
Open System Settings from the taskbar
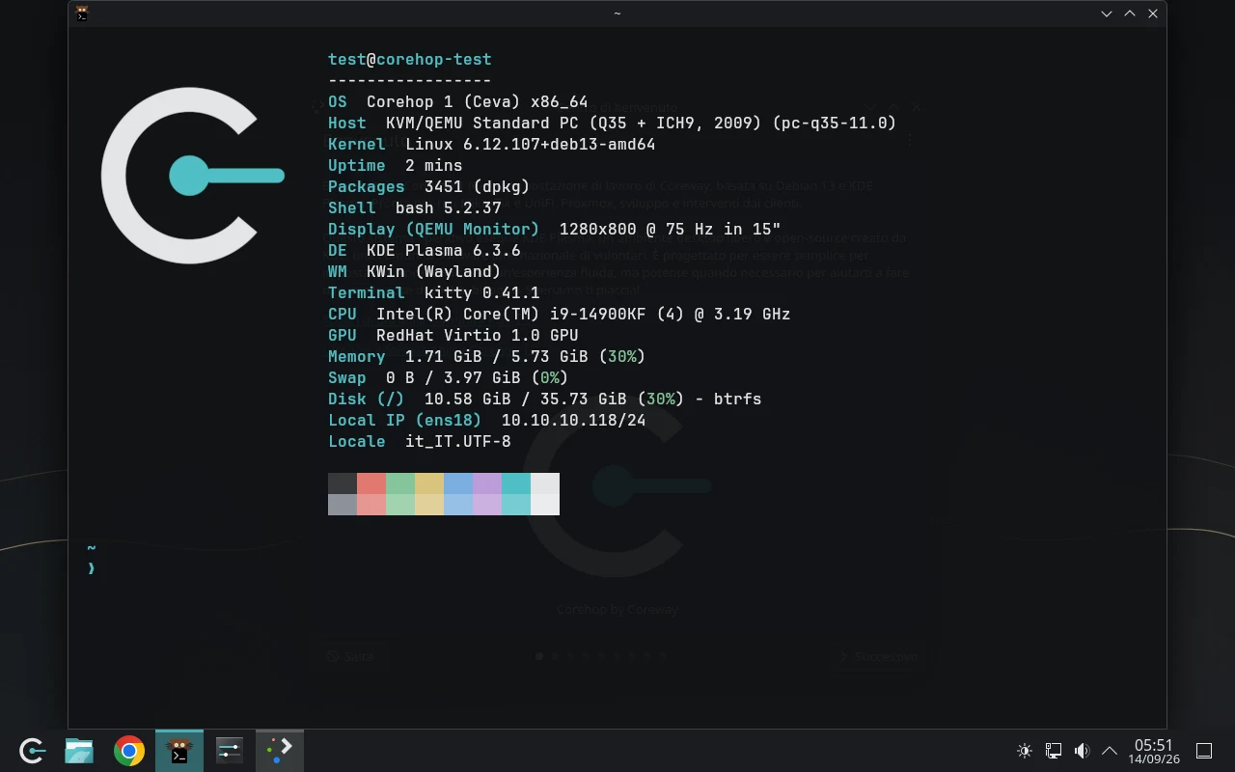[x=230, y=750]
